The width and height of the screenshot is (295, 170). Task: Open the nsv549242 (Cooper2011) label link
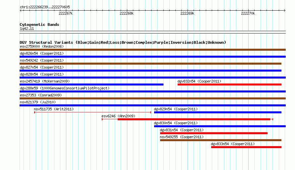coord(42,60)
